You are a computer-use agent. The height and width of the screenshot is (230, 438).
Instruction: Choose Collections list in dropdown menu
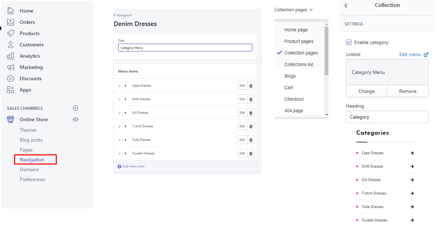[299, 65]
